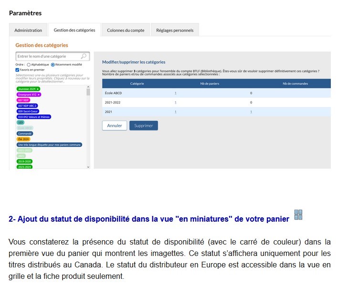Open the Réglages personnels tab

[x=175, y=30]
